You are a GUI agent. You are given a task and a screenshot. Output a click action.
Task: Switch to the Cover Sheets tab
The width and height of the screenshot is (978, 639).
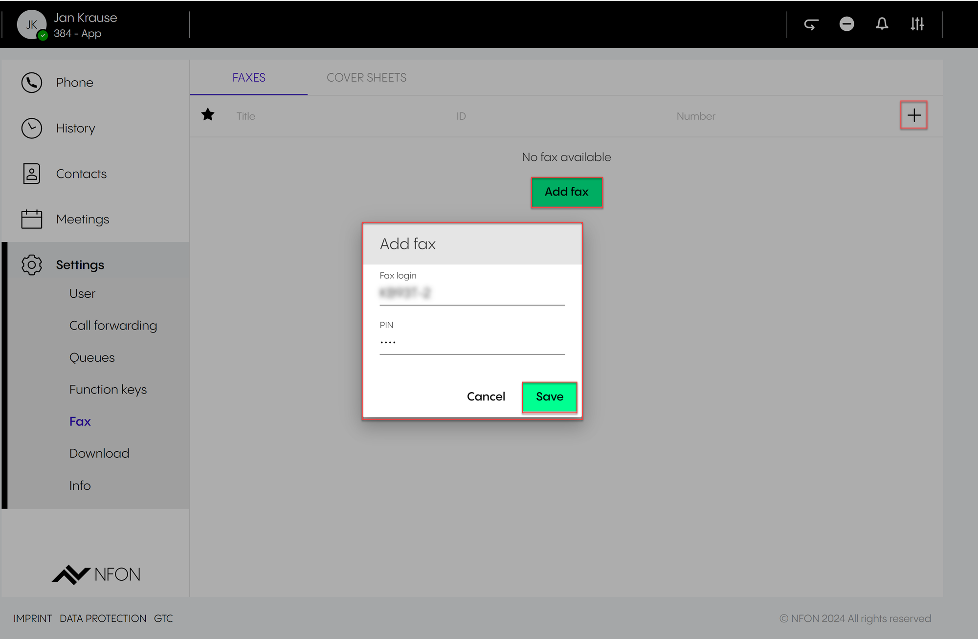pos(366,78)
